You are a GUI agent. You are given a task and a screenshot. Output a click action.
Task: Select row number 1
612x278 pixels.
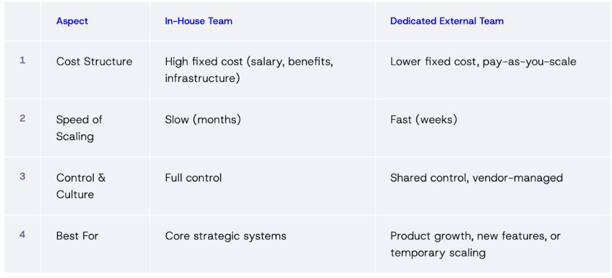[23, 60]
